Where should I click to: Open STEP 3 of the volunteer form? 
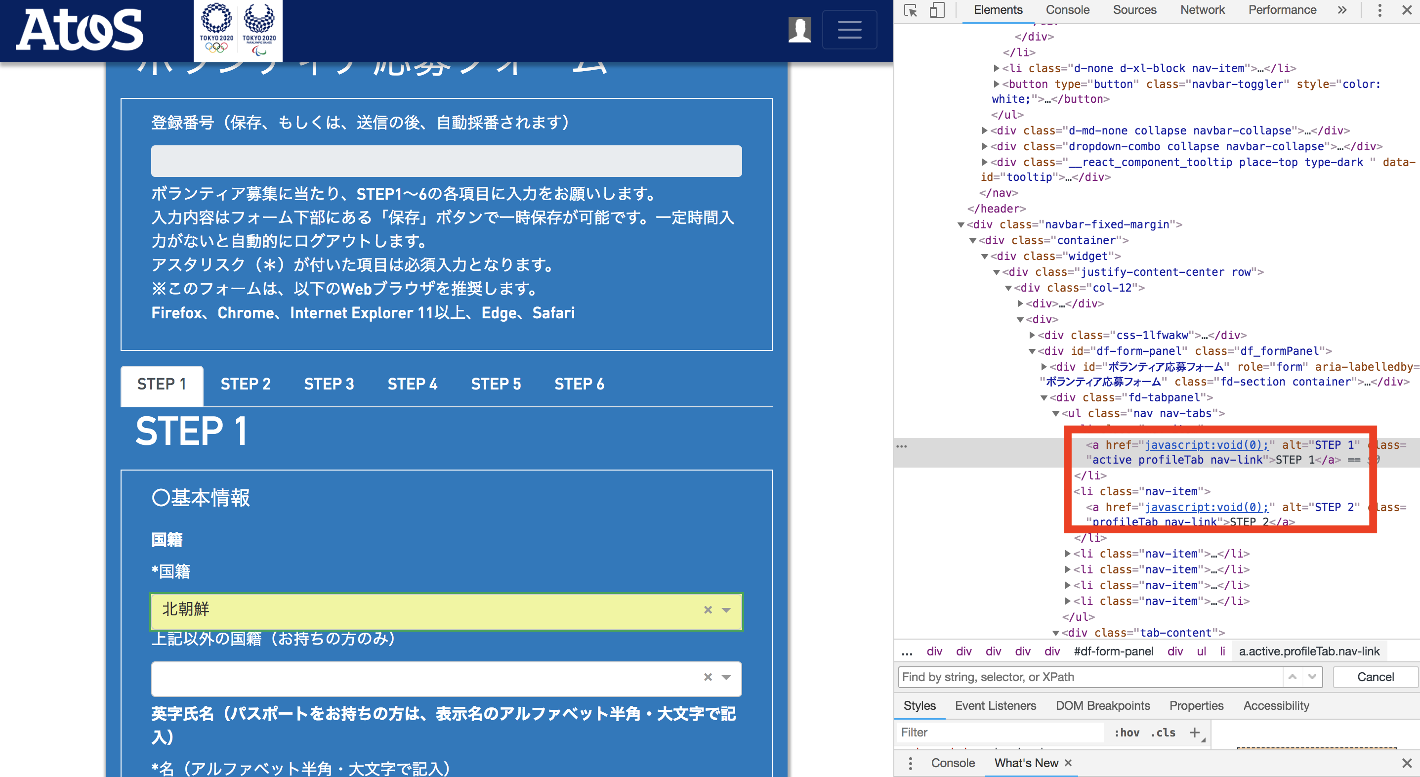point(329,384)
